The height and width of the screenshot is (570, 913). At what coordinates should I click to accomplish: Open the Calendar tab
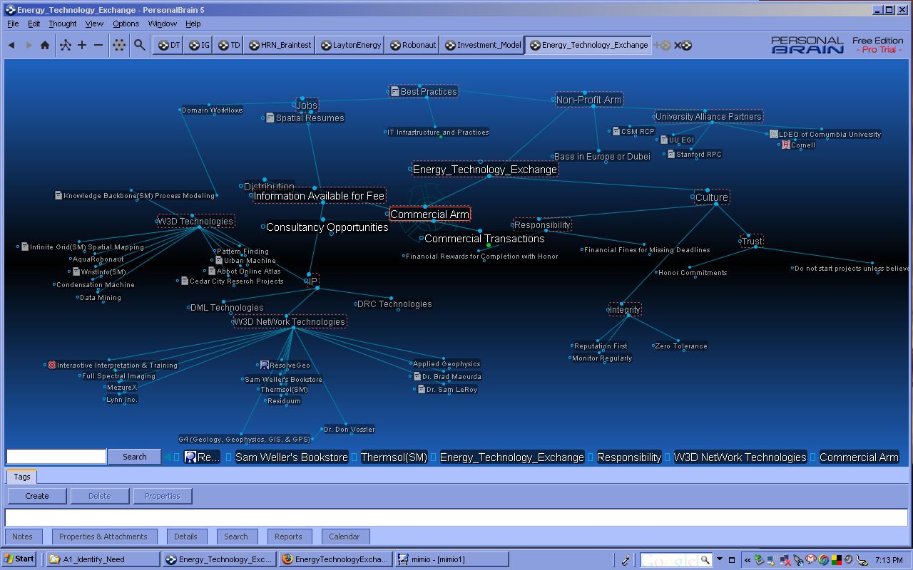(345, 537)
